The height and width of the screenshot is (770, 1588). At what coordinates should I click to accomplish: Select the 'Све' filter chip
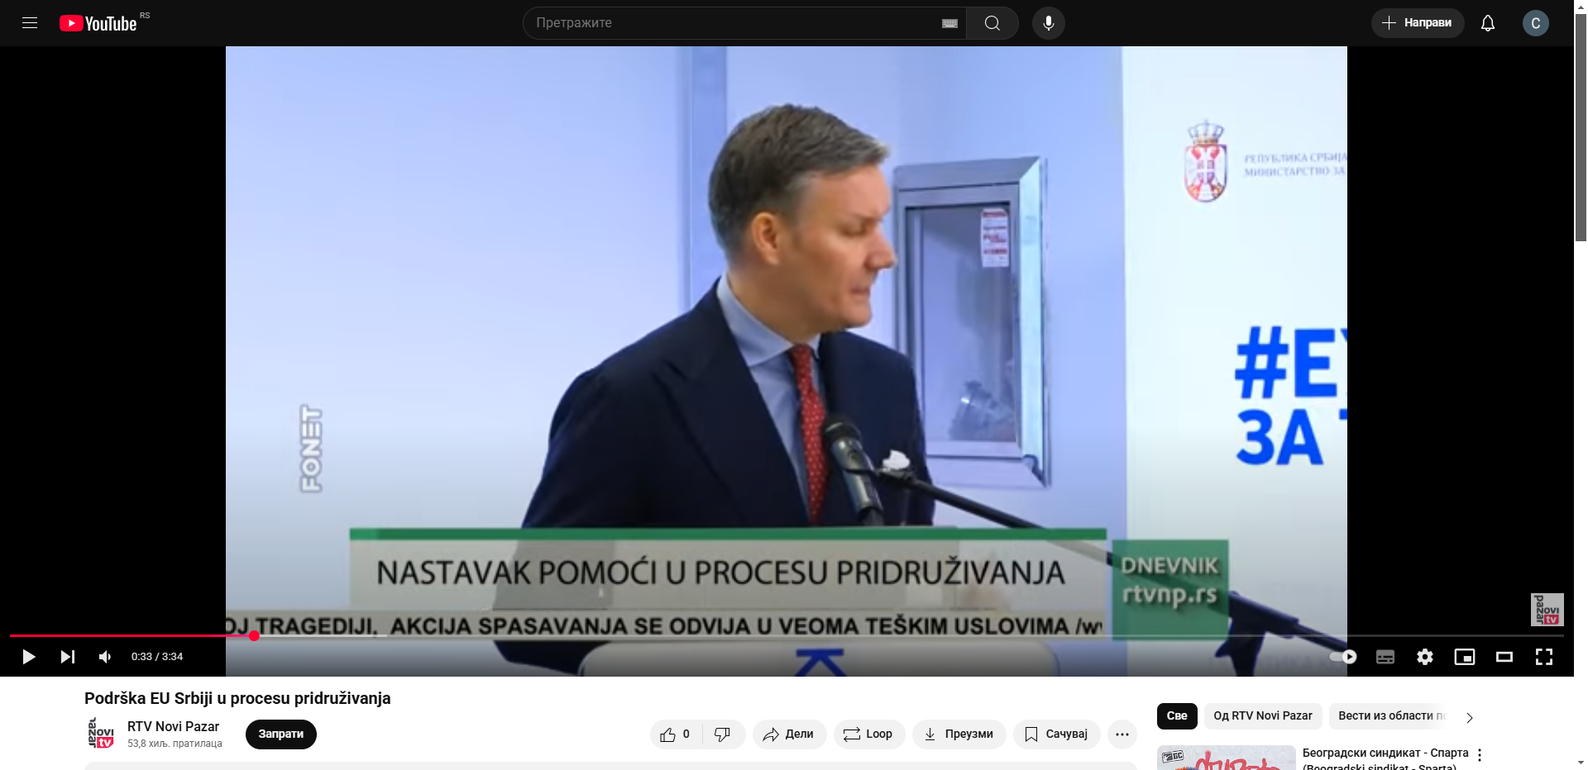click(1176, 715)
